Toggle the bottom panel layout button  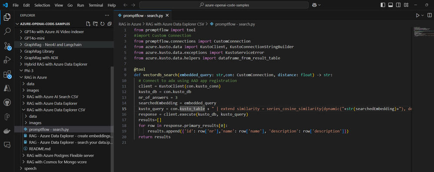[x=391, y=5]
